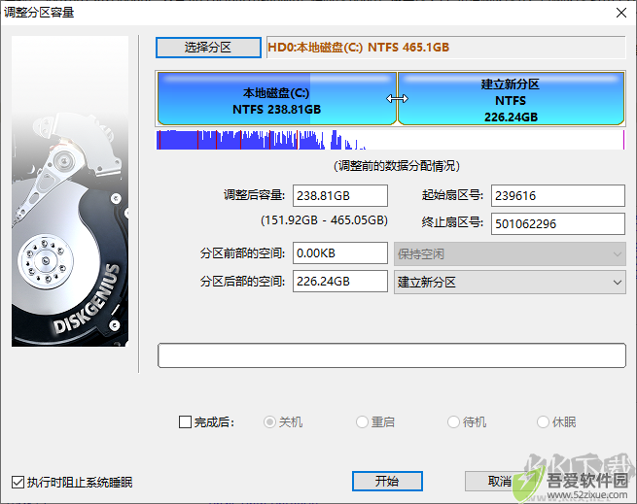Select the 休眠 radio option
Image resolution: width=637 pixels, height=504 pixels.
[x=544, y=422]
